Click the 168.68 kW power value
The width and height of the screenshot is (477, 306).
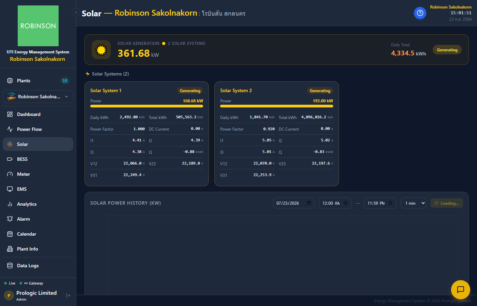coord(193,101)
